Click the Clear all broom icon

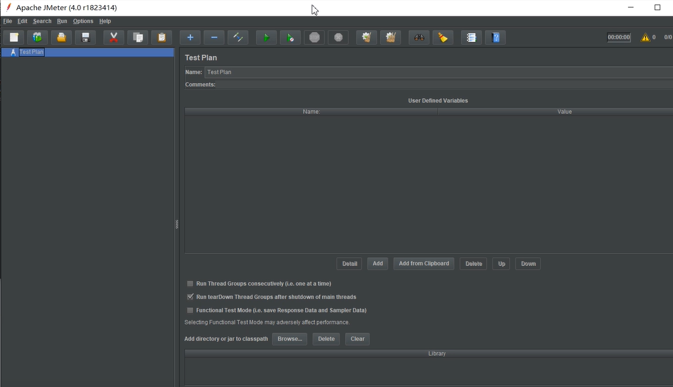pos(390,37)
